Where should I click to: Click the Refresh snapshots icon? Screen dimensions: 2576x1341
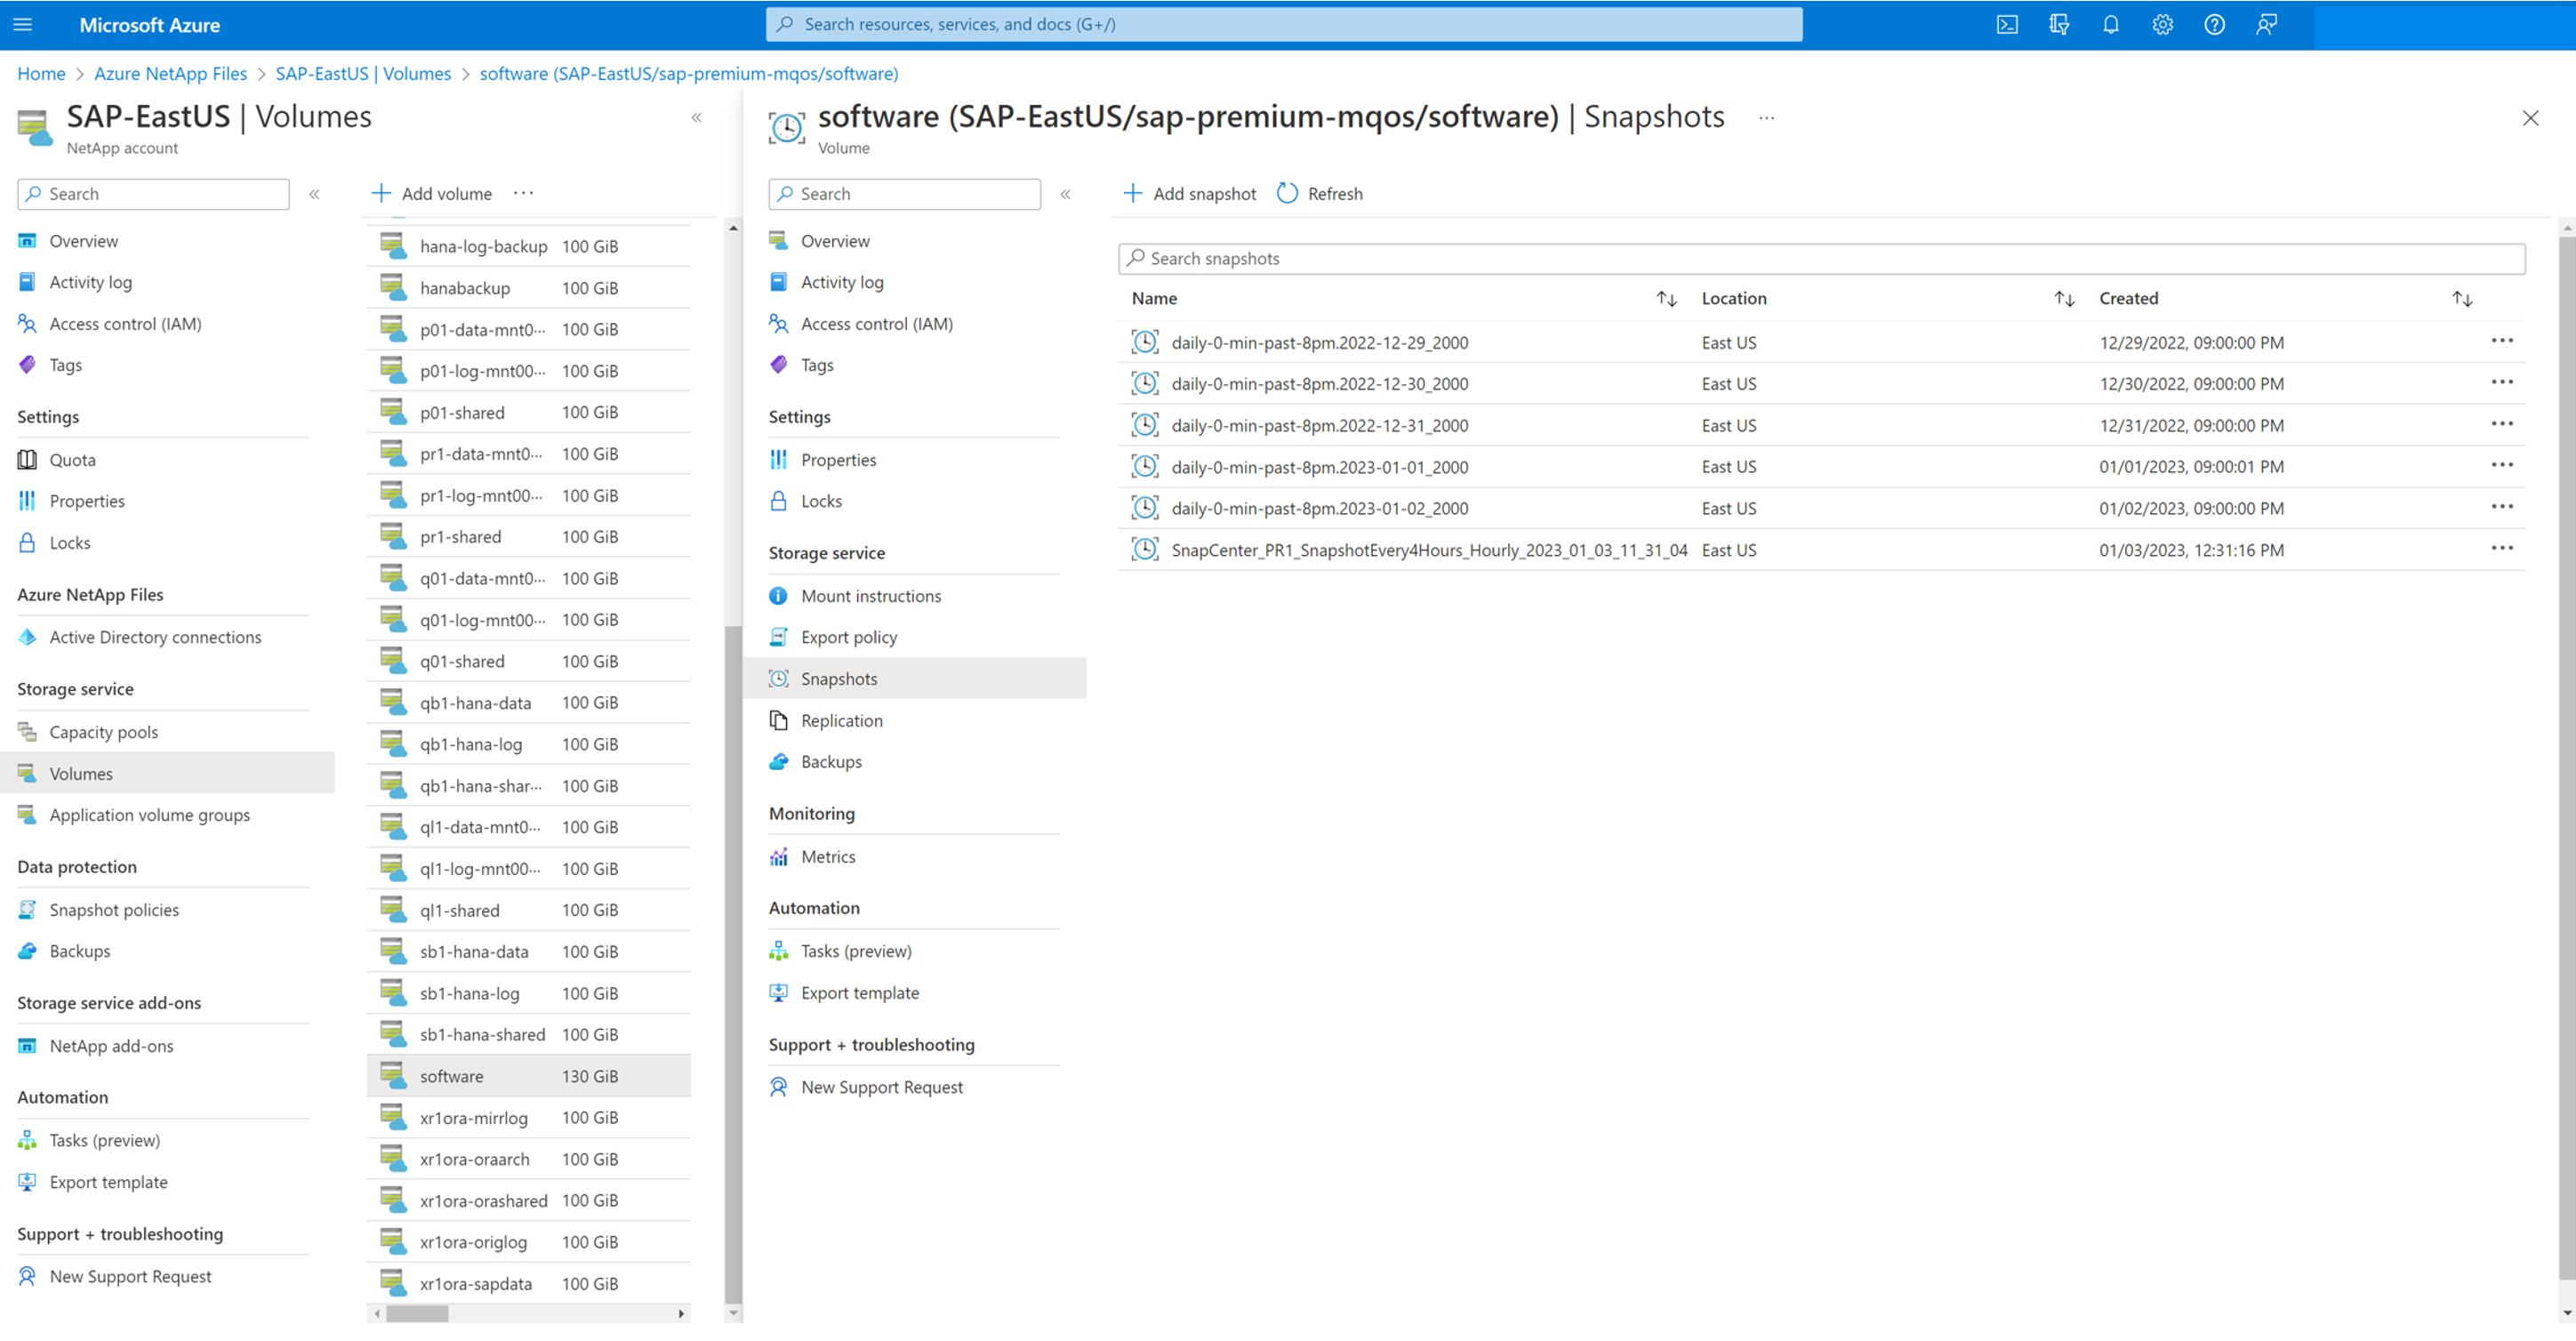point(1287,194)
